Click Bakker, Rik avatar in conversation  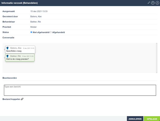(x=8, y=56)
